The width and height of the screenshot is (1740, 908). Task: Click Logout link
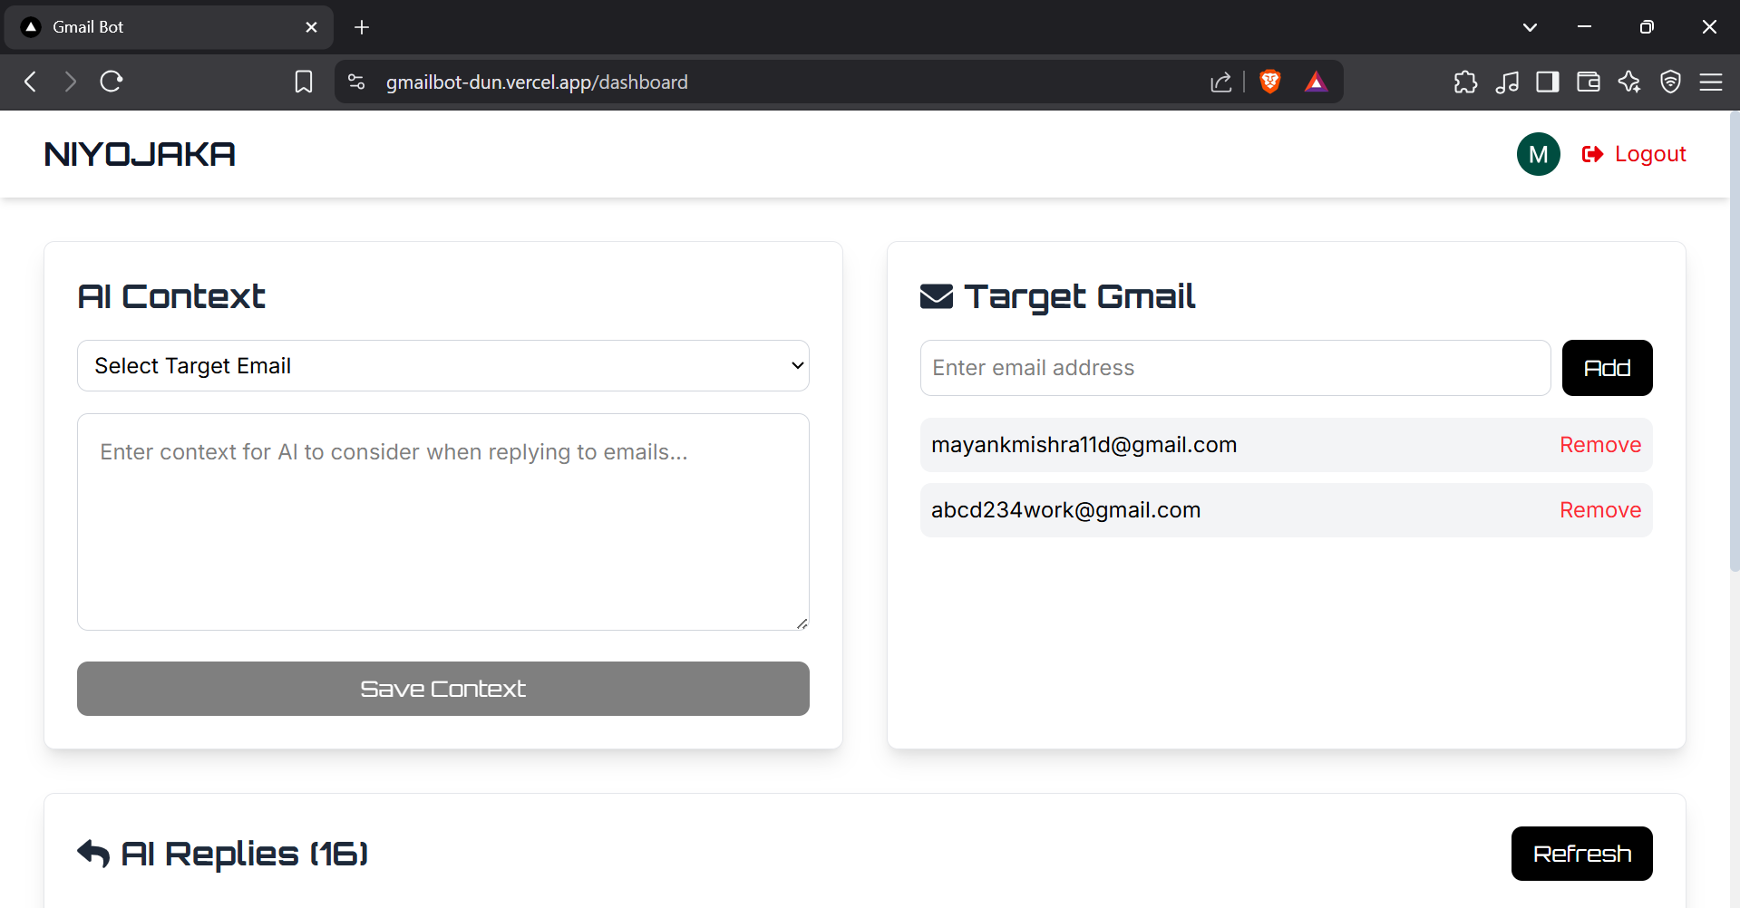1635,154
